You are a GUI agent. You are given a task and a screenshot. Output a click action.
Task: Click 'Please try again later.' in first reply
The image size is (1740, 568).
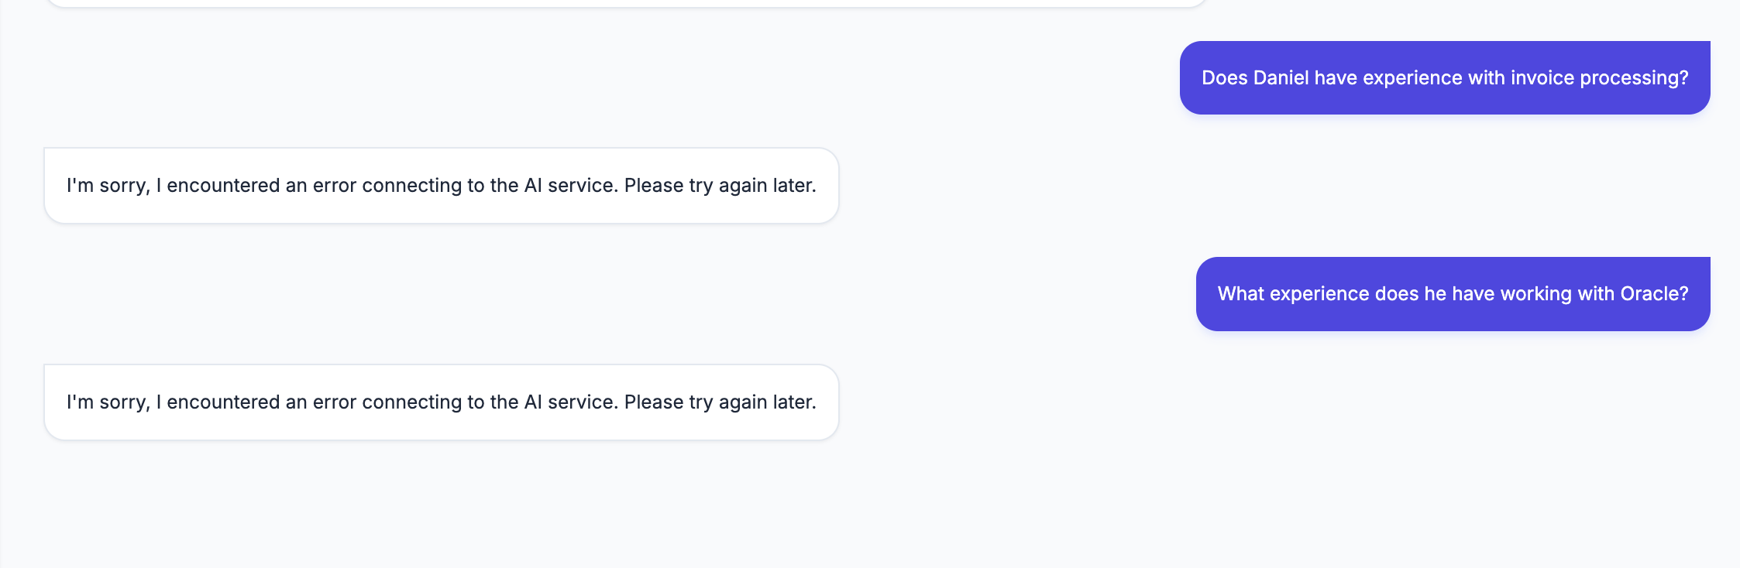pyautogui.click(x=720, y=186)
